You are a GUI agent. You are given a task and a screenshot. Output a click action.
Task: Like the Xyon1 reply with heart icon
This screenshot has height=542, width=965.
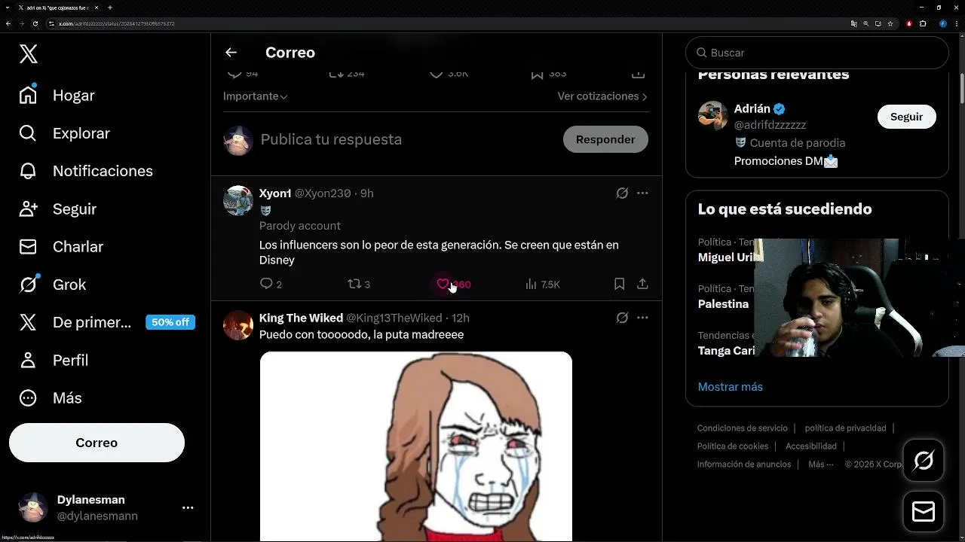443,284
